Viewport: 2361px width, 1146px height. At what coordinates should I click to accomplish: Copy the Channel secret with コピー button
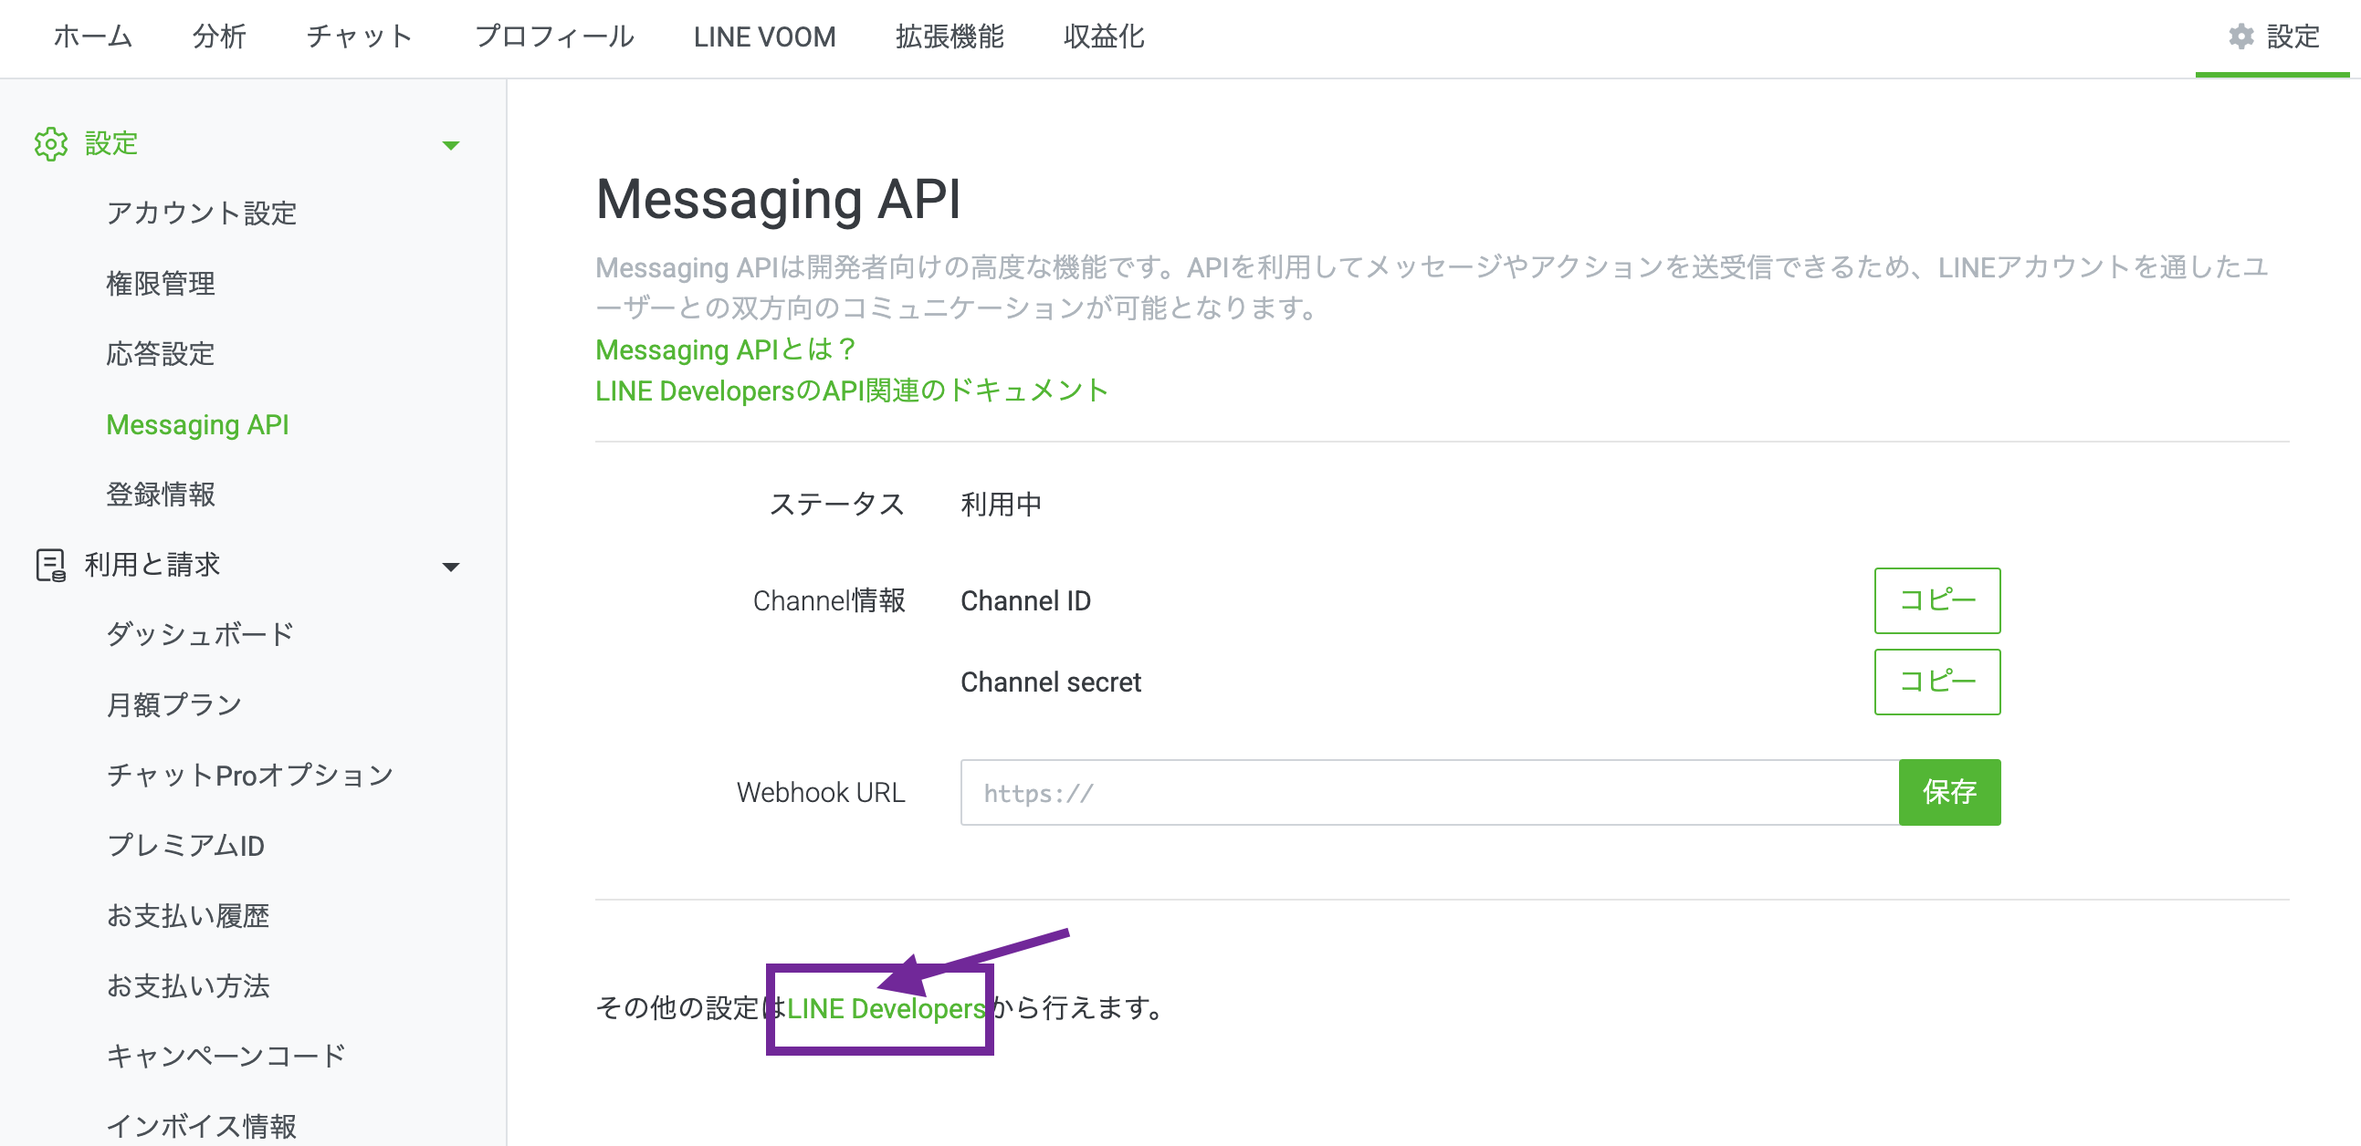point(1937,682)
